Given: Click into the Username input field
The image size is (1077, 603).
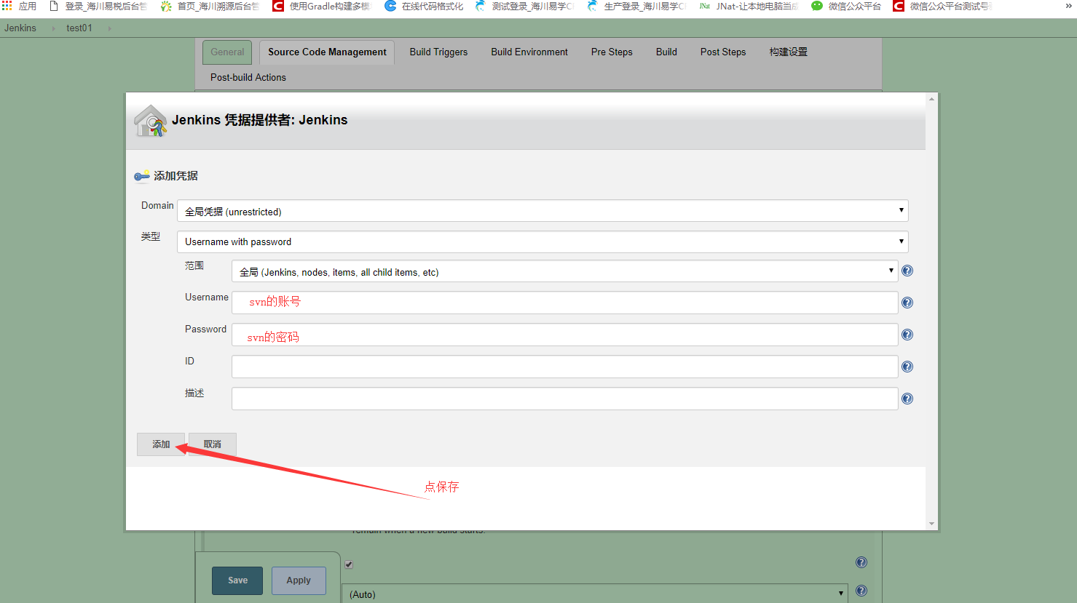Looking at the screenshot, I should pyautogui.click(x=564, y=303).
